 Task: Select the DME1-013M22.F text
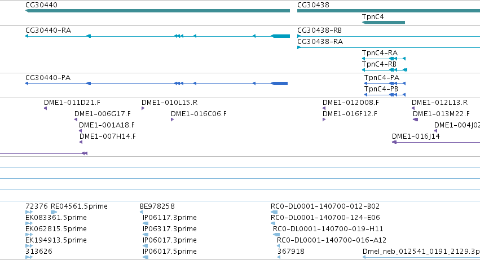point(441,114)
